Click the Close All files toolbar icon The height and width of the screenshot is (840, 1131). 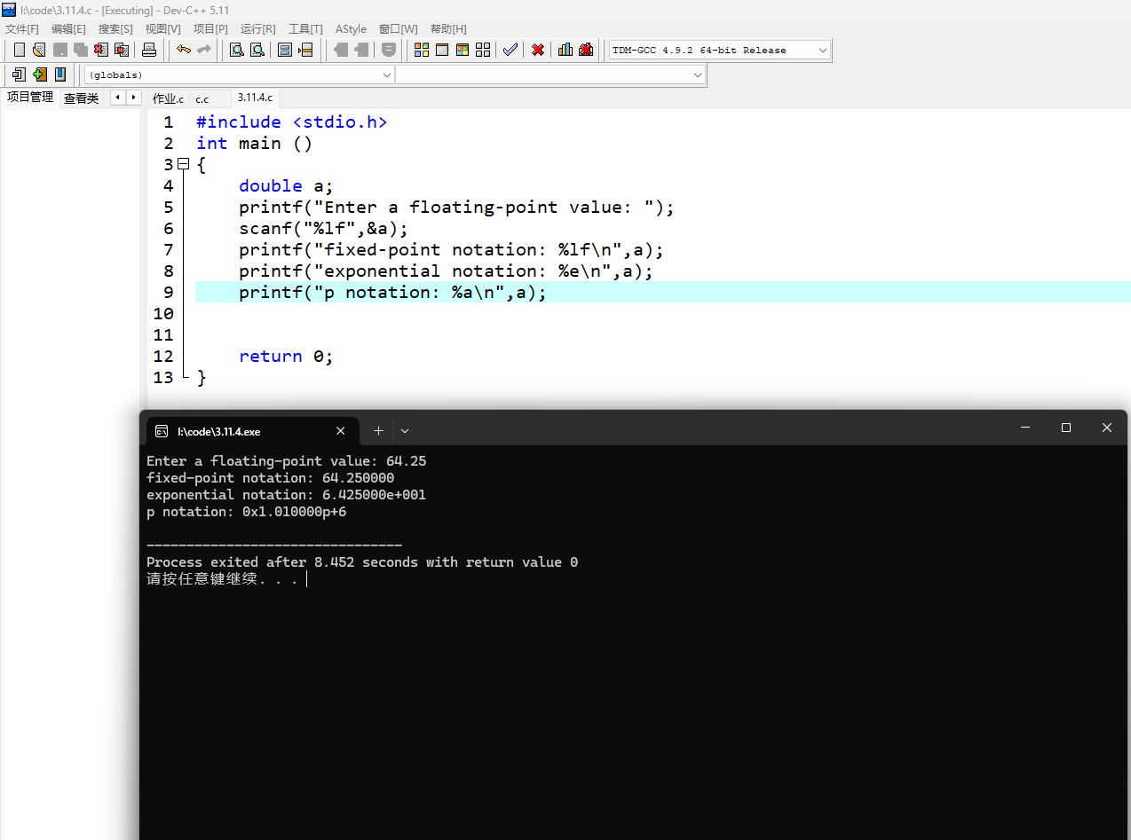[123, 50]
